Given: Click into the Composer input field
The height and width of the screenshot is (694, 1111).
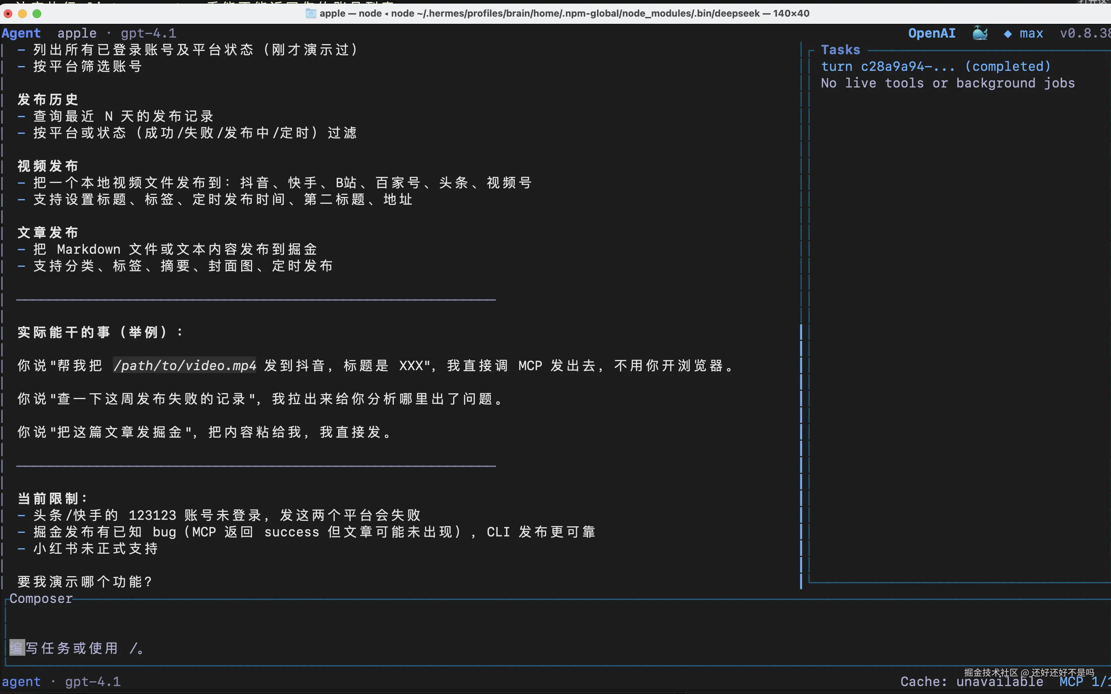Looking at the screenshot, I should pyautogui.click(x=558, y=632).
